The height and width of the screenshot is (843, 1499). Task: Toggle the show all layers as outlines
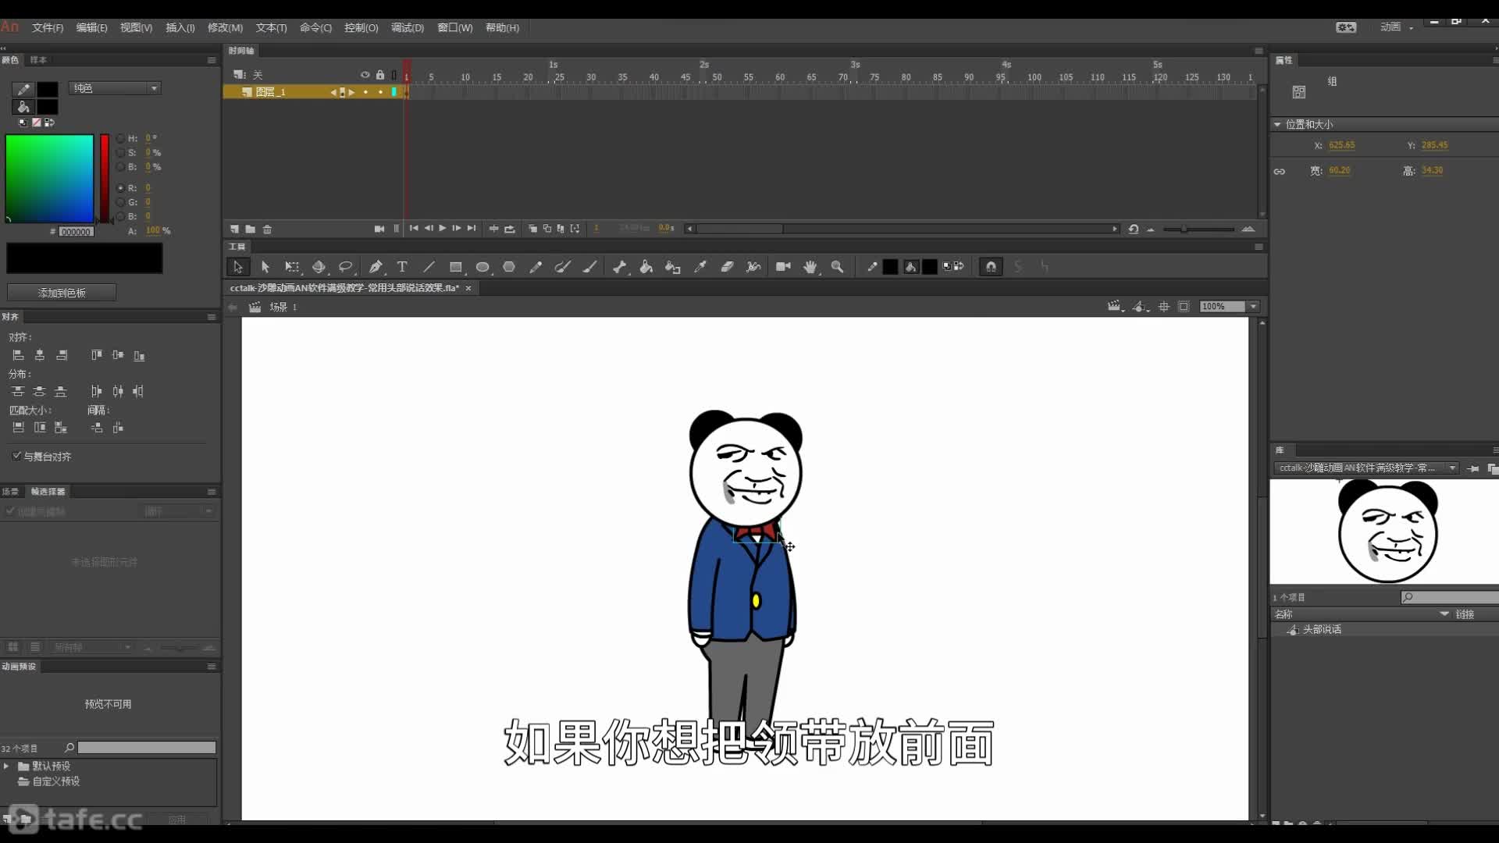[x=394, y=75]
